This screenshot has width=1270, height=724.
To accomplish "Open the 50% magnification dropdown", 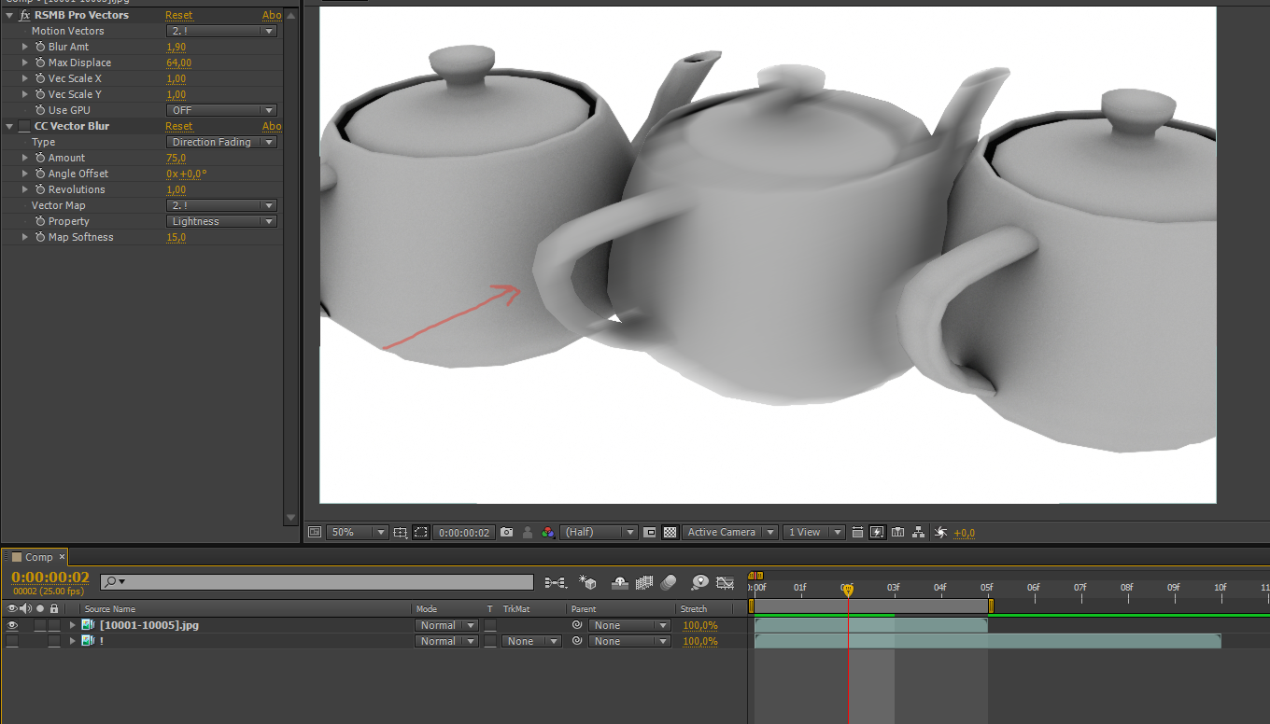I will point(357,532).
